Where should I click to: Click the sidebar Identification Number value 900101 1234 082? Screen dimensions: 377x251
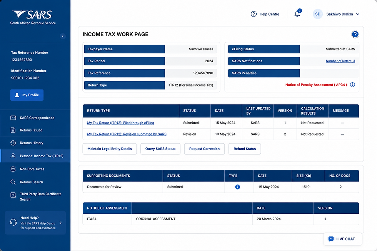click(25, 78)
